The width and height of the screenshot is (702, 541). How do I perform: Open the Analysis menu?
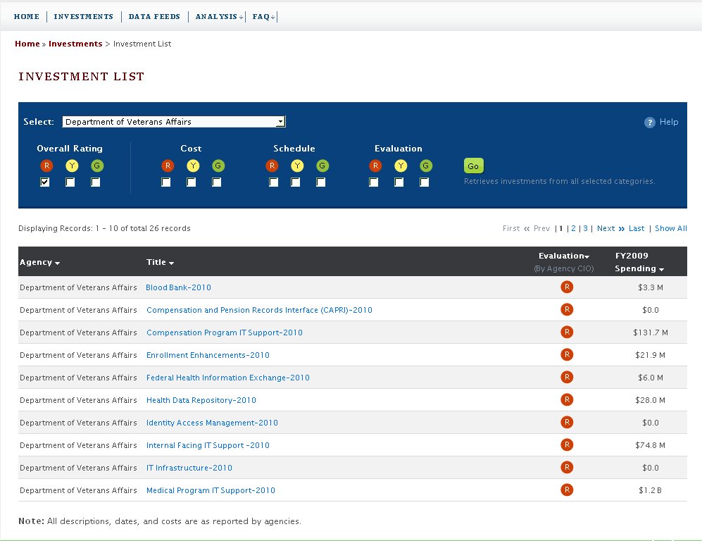point(219,17)
